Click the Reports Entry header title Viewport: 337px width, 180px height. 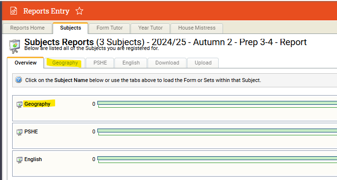[46, 11]
